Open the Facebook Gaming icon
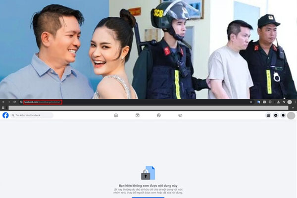 tap(180, 115)
